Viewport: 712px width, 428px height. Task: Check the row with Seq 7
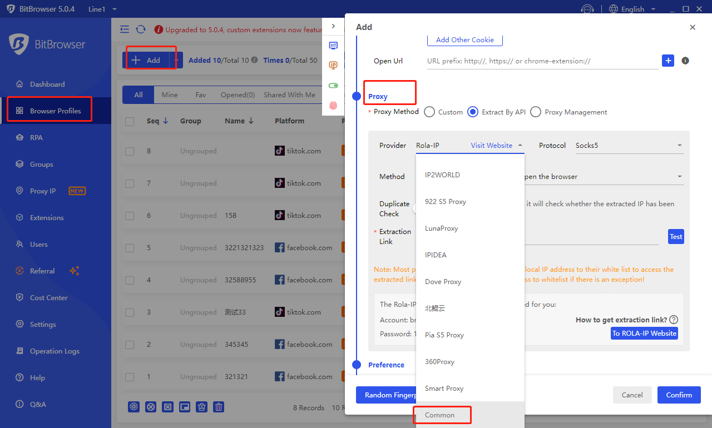tap(130, 183)
